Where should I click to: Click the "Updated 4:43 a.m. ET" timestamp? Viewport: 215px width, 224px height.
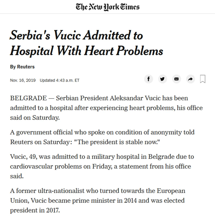pos(60,80)
